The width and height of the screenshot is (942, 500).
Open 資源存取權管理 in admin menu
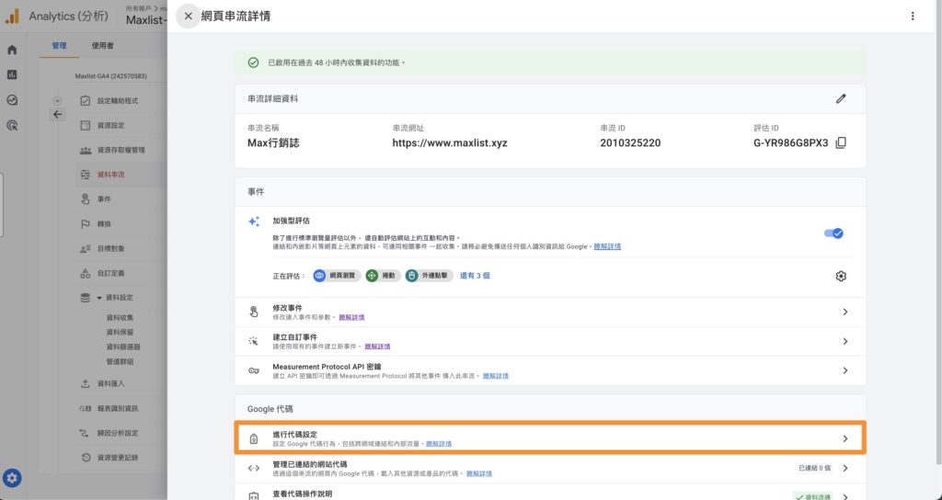121,150
